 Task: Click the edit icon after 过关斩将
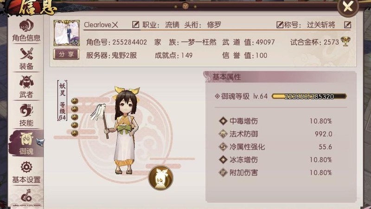[x=347, y=25]
